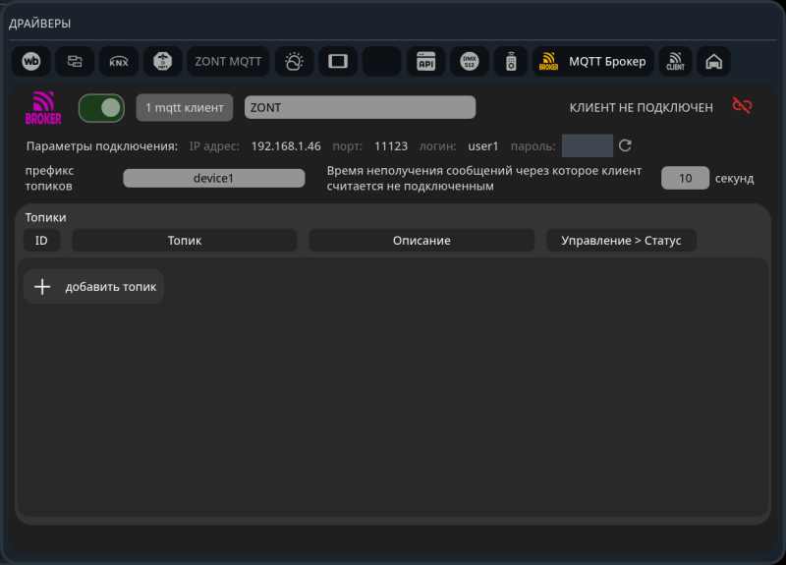Select the MQTT Брокер tab
This screenshot has height=565, width=786.
[593, 61]
